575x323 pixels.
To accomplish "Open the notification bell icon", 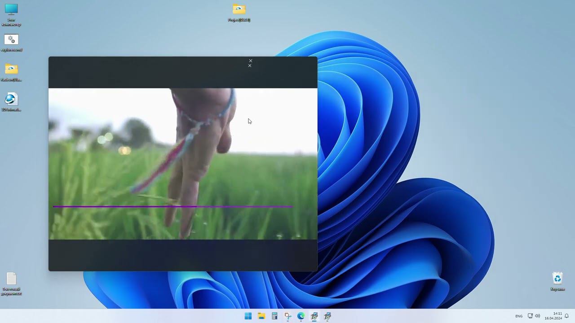I will coord(567,316).
